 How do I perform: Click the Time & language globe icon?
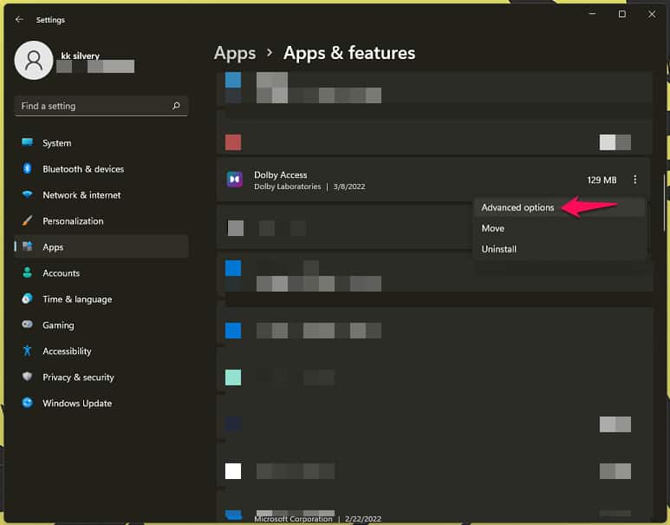[27, 299]
